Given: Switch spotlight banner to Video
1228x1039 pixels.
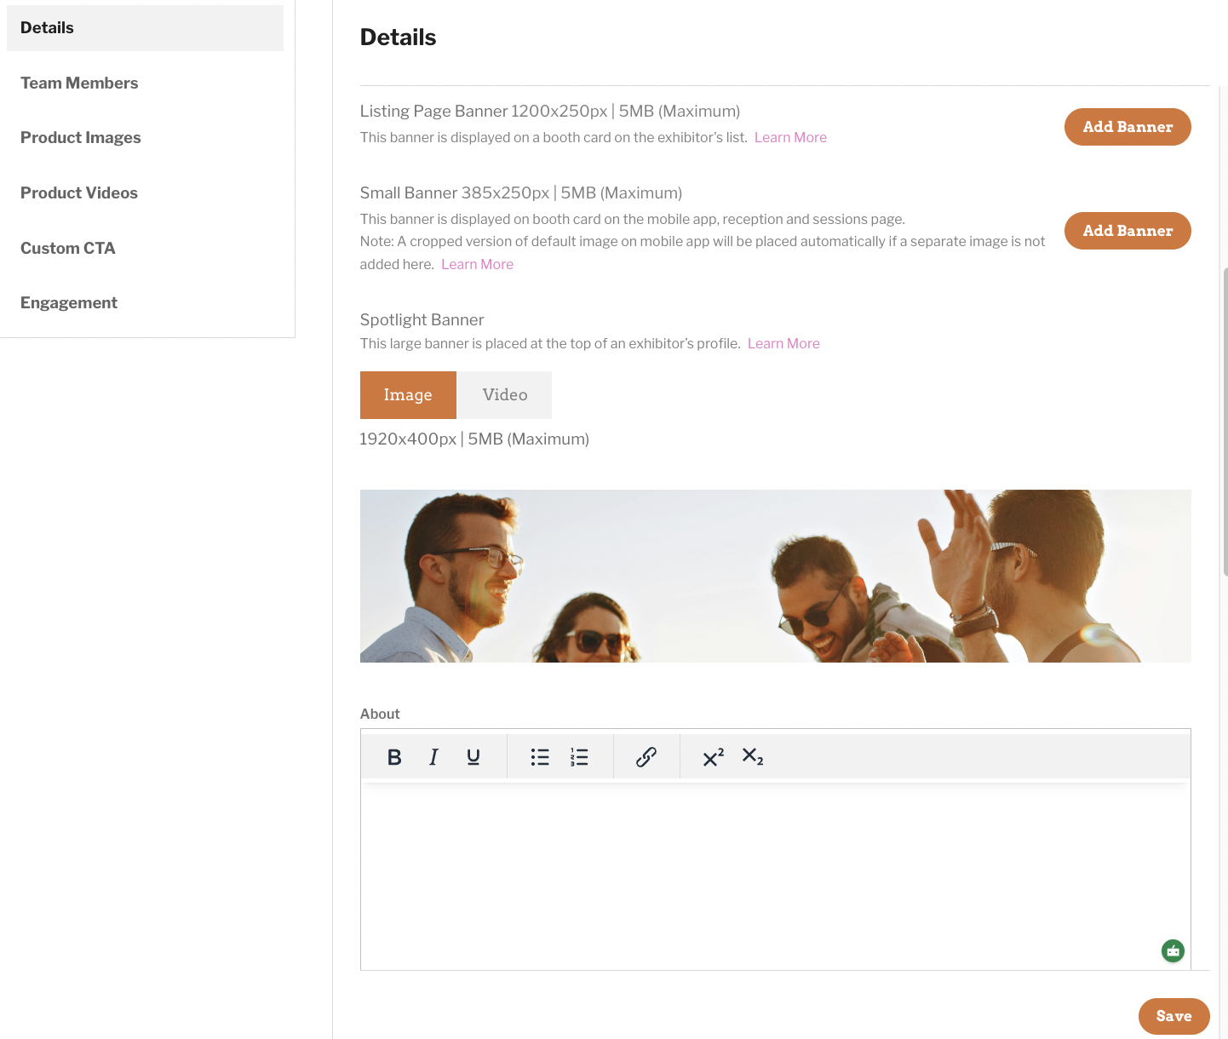Looking at the screenshot, I should 504,395.
